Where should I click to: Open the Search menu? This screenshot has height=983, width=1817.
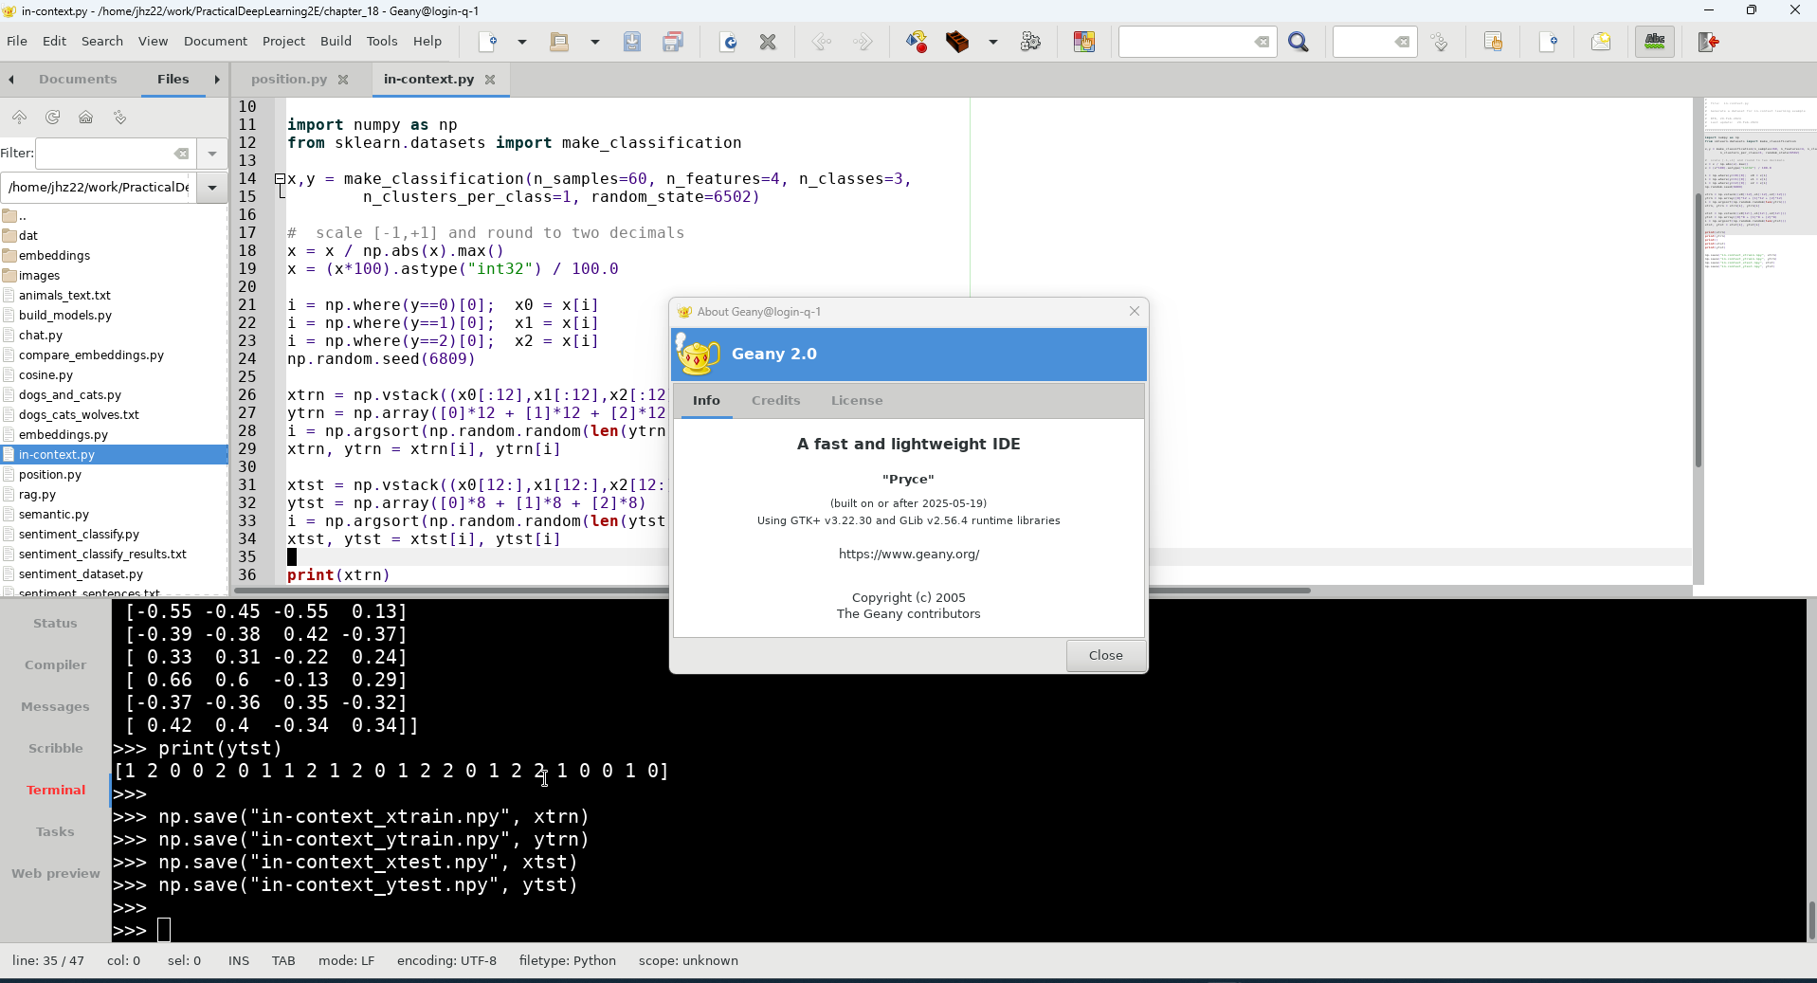[102, 41]
